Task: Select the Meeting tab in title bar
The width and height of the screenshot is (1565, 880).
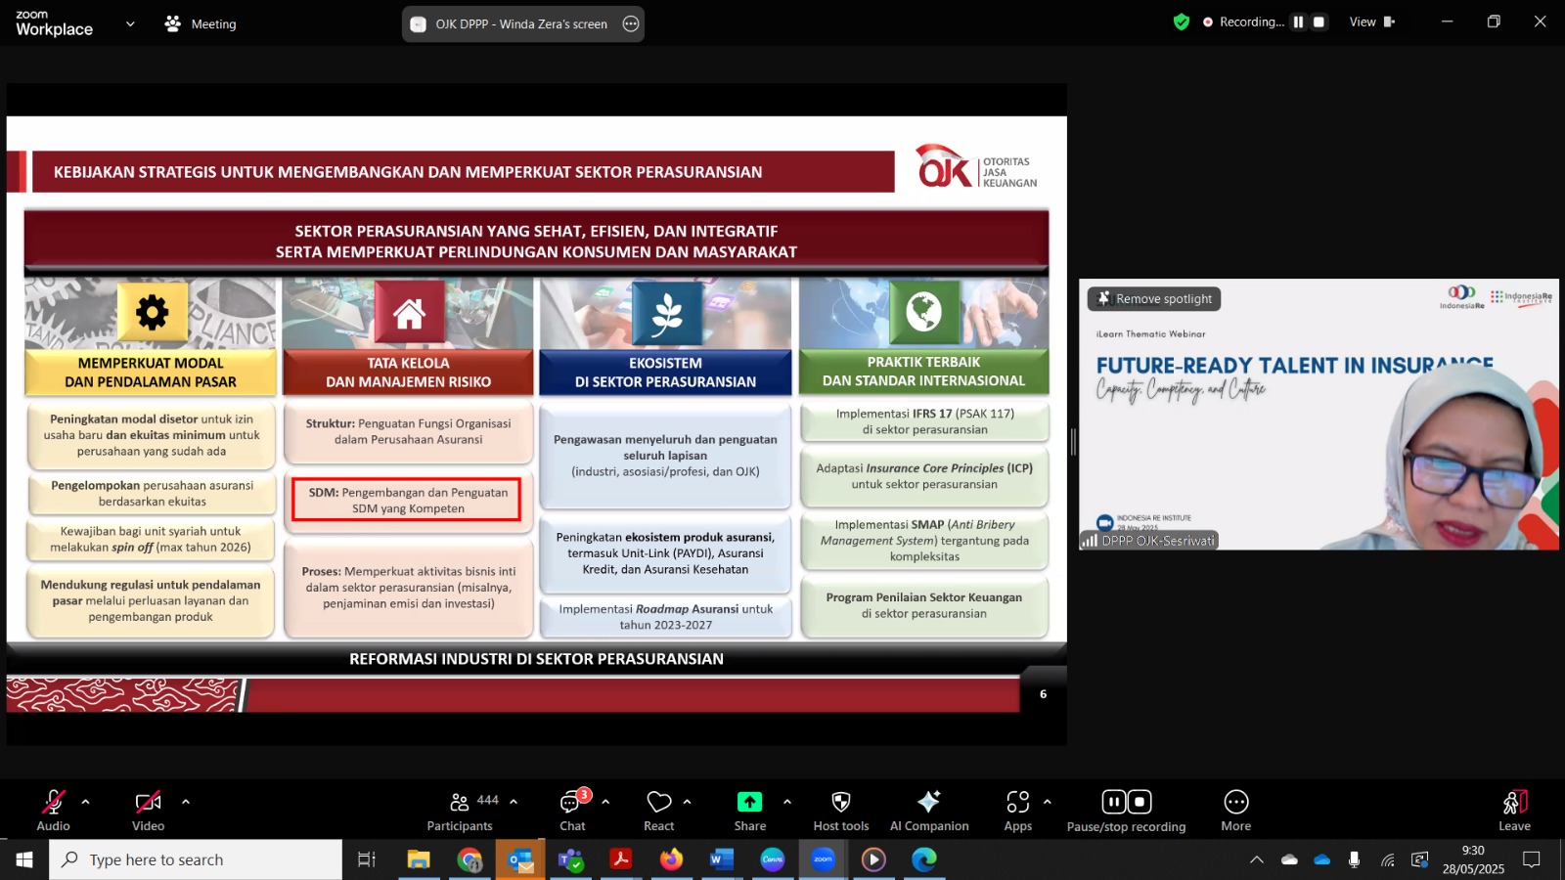Action: click(201, 23)
